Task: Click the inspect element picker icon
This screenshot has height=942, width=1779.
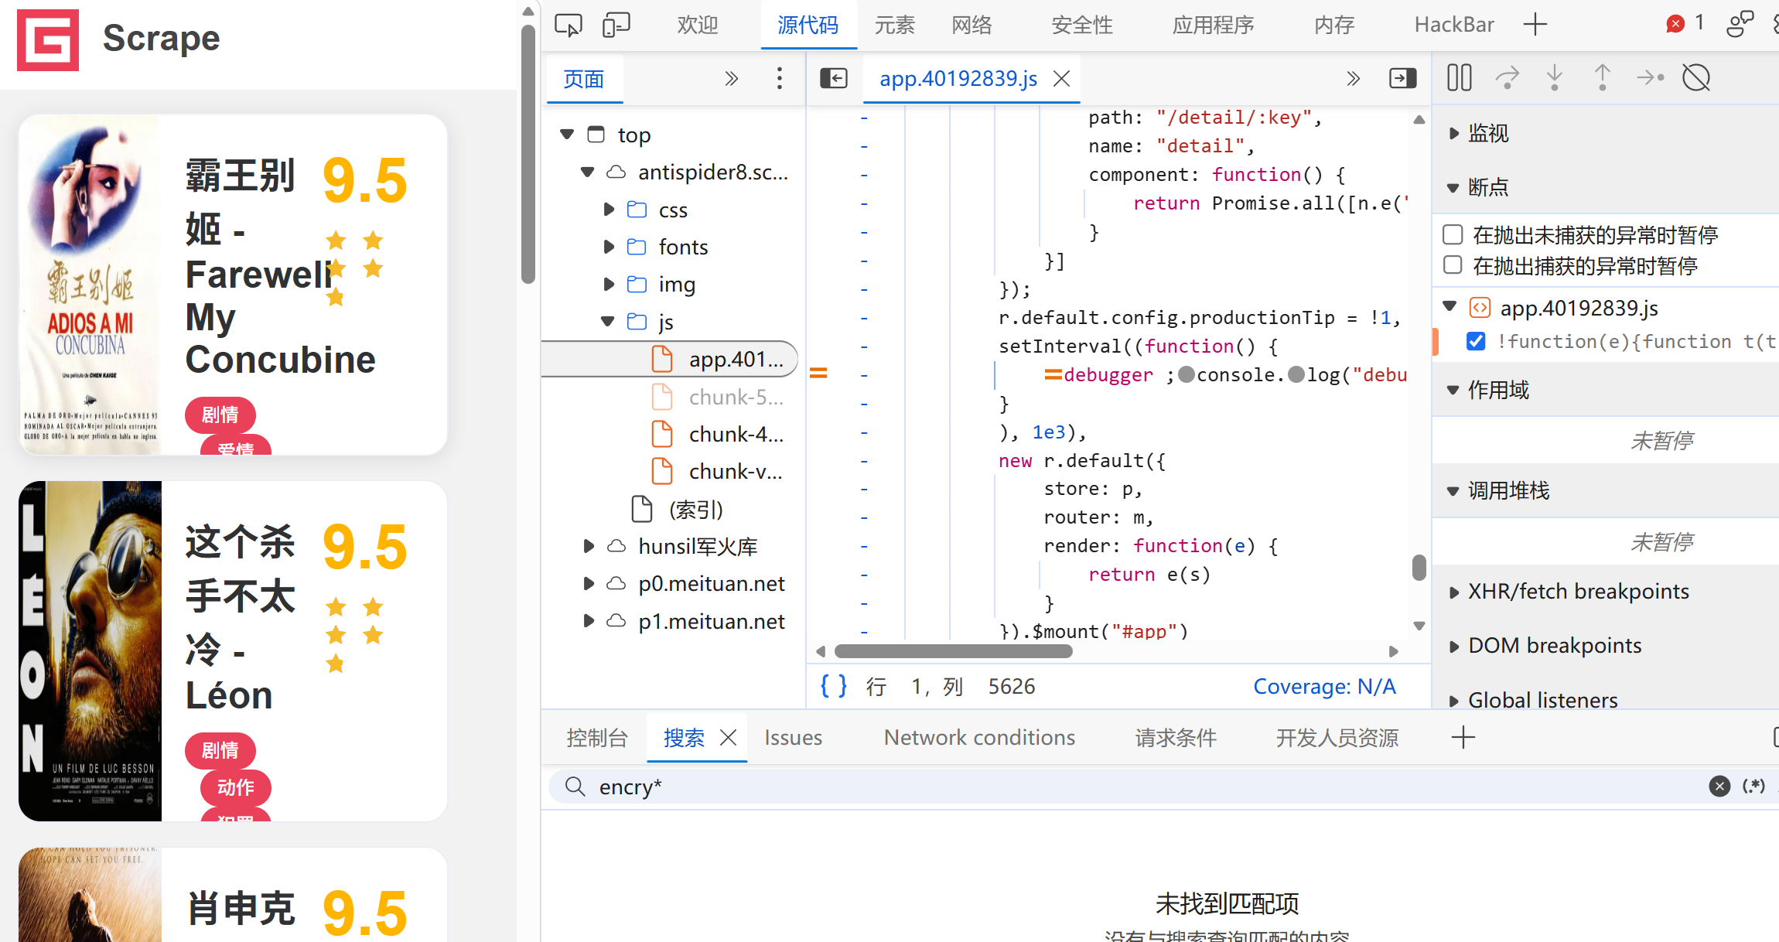Action: click(569, 25)
